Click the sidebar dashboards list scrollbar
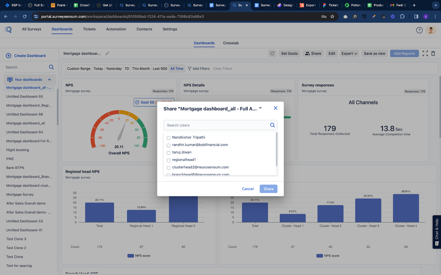The width and height of the screenshot is (441, 275). [57, 107]
